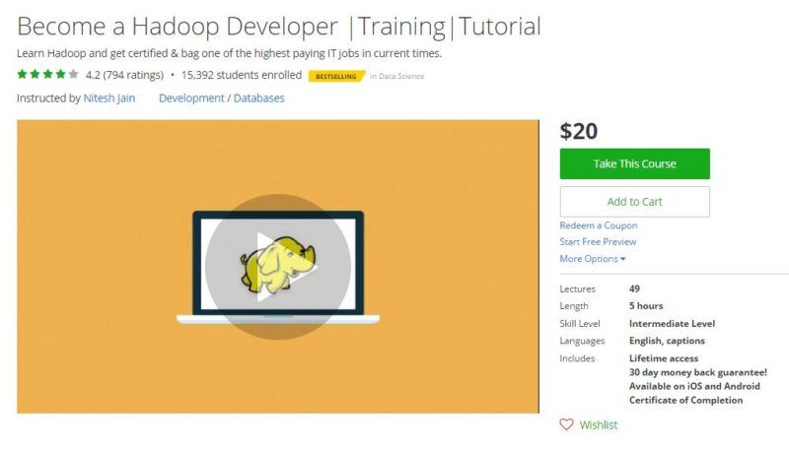Screen dimensions: 789x449
Task: Start the free preview
Action: tap(598, 241)
